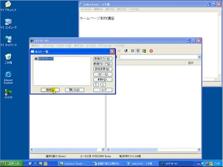Click ホスト一覧 dialog title icon
Image resolution: width=223 pixels, height=167 pixels.
tap(33, 51)
